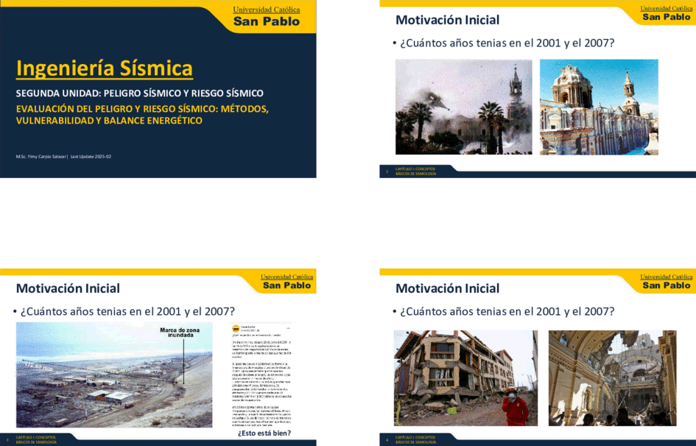The width and height of the screenshot is (696, 446).
Task: Click the "Motivación Inicial" heading on slide 3
Action: pos(68,289)
